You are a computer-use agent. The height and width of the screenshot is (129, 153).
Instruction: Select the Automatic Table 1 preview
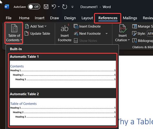(x=63, y=74)
